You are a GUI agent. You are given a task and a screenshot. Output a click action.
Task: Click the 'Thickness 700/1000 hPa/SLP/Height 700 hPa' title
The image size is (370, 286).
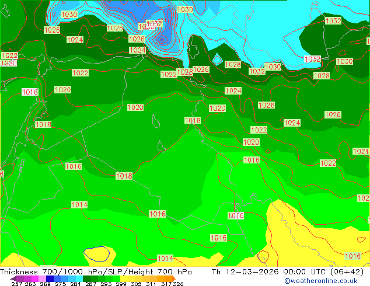click(96, 272)
